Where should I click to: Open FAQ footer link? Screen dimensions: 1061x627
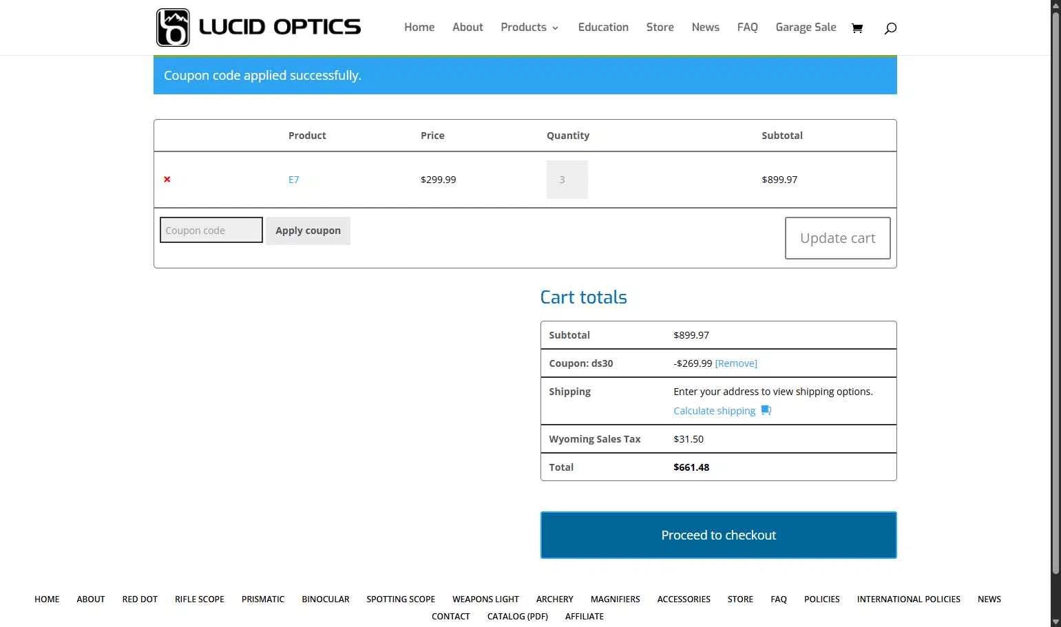coord(779,599)
